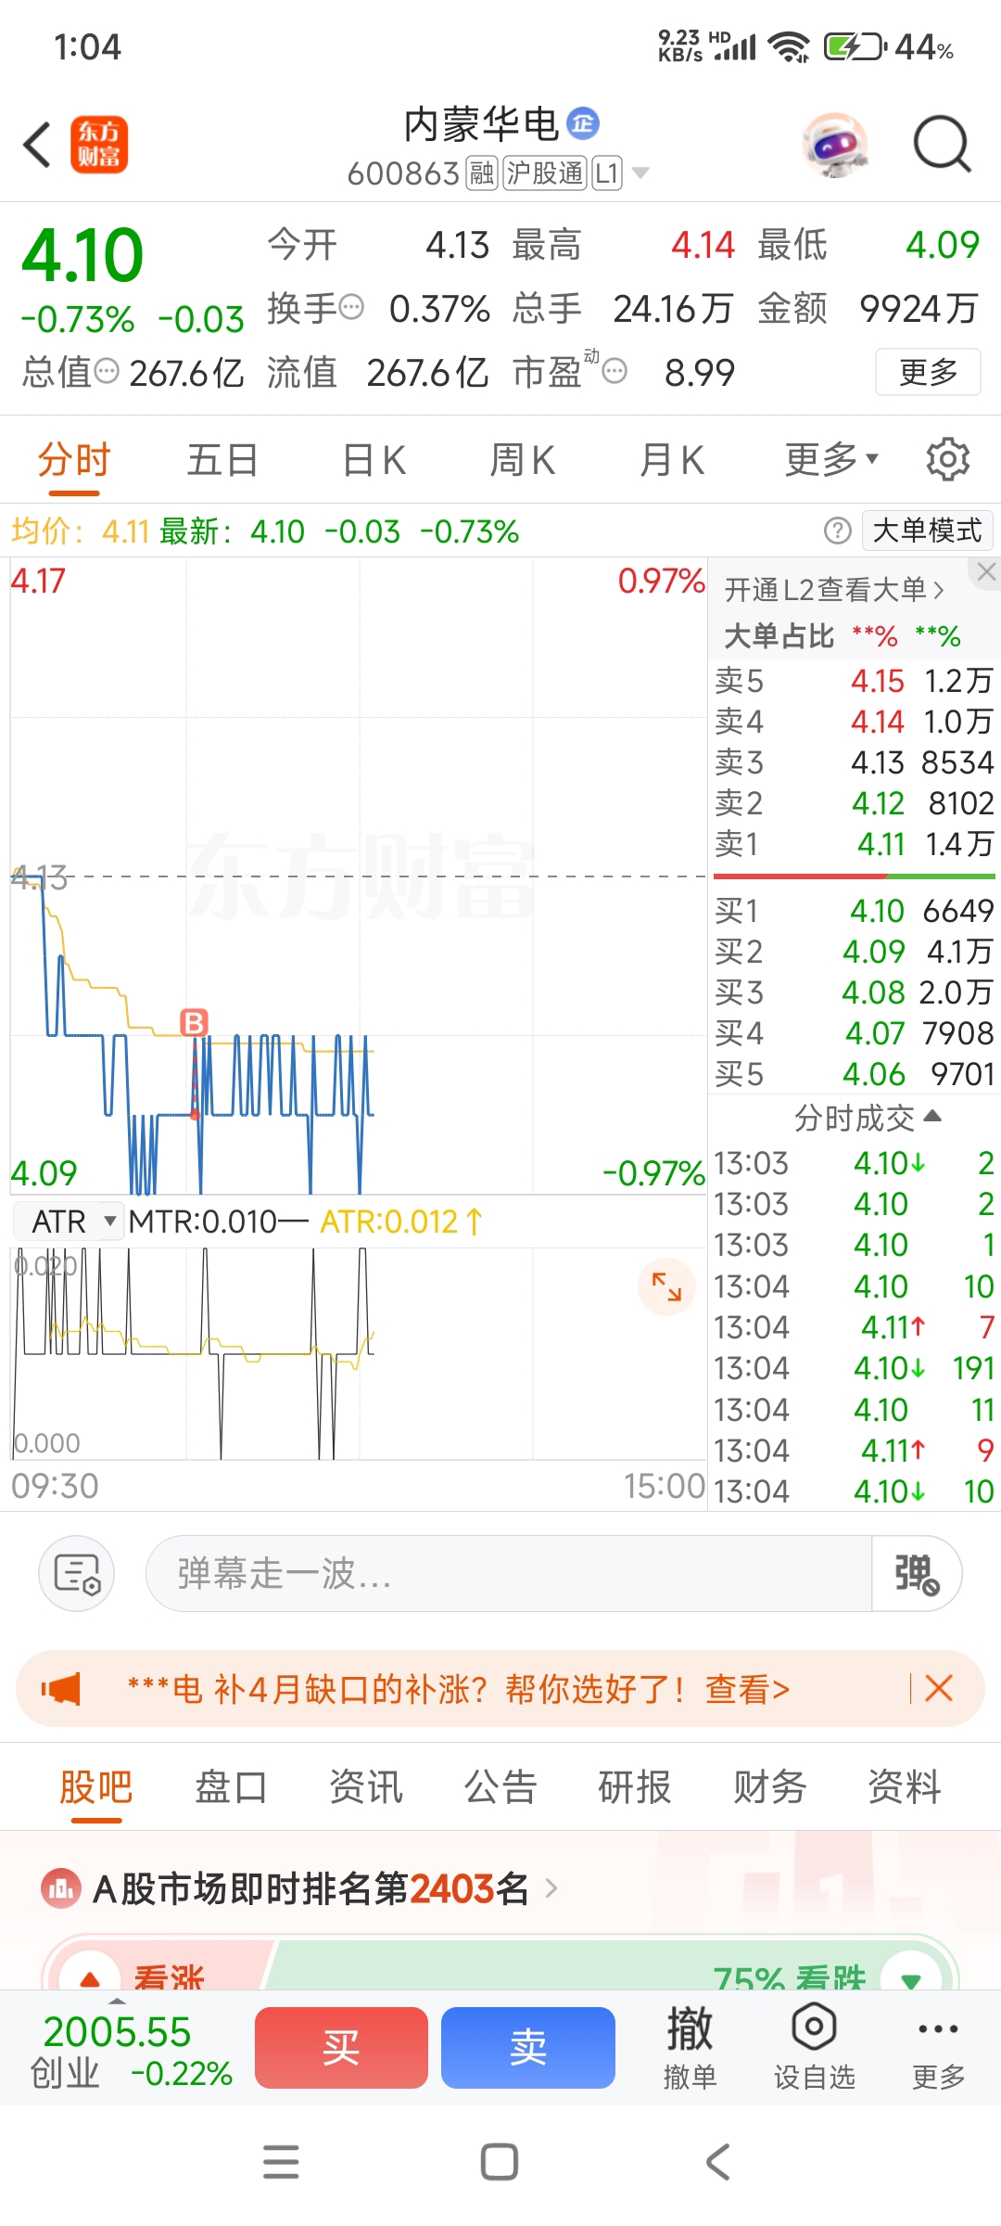Dismiss the orange promo banner
Viewport: 1001px width, 2226px height.
pos(939,1688)
